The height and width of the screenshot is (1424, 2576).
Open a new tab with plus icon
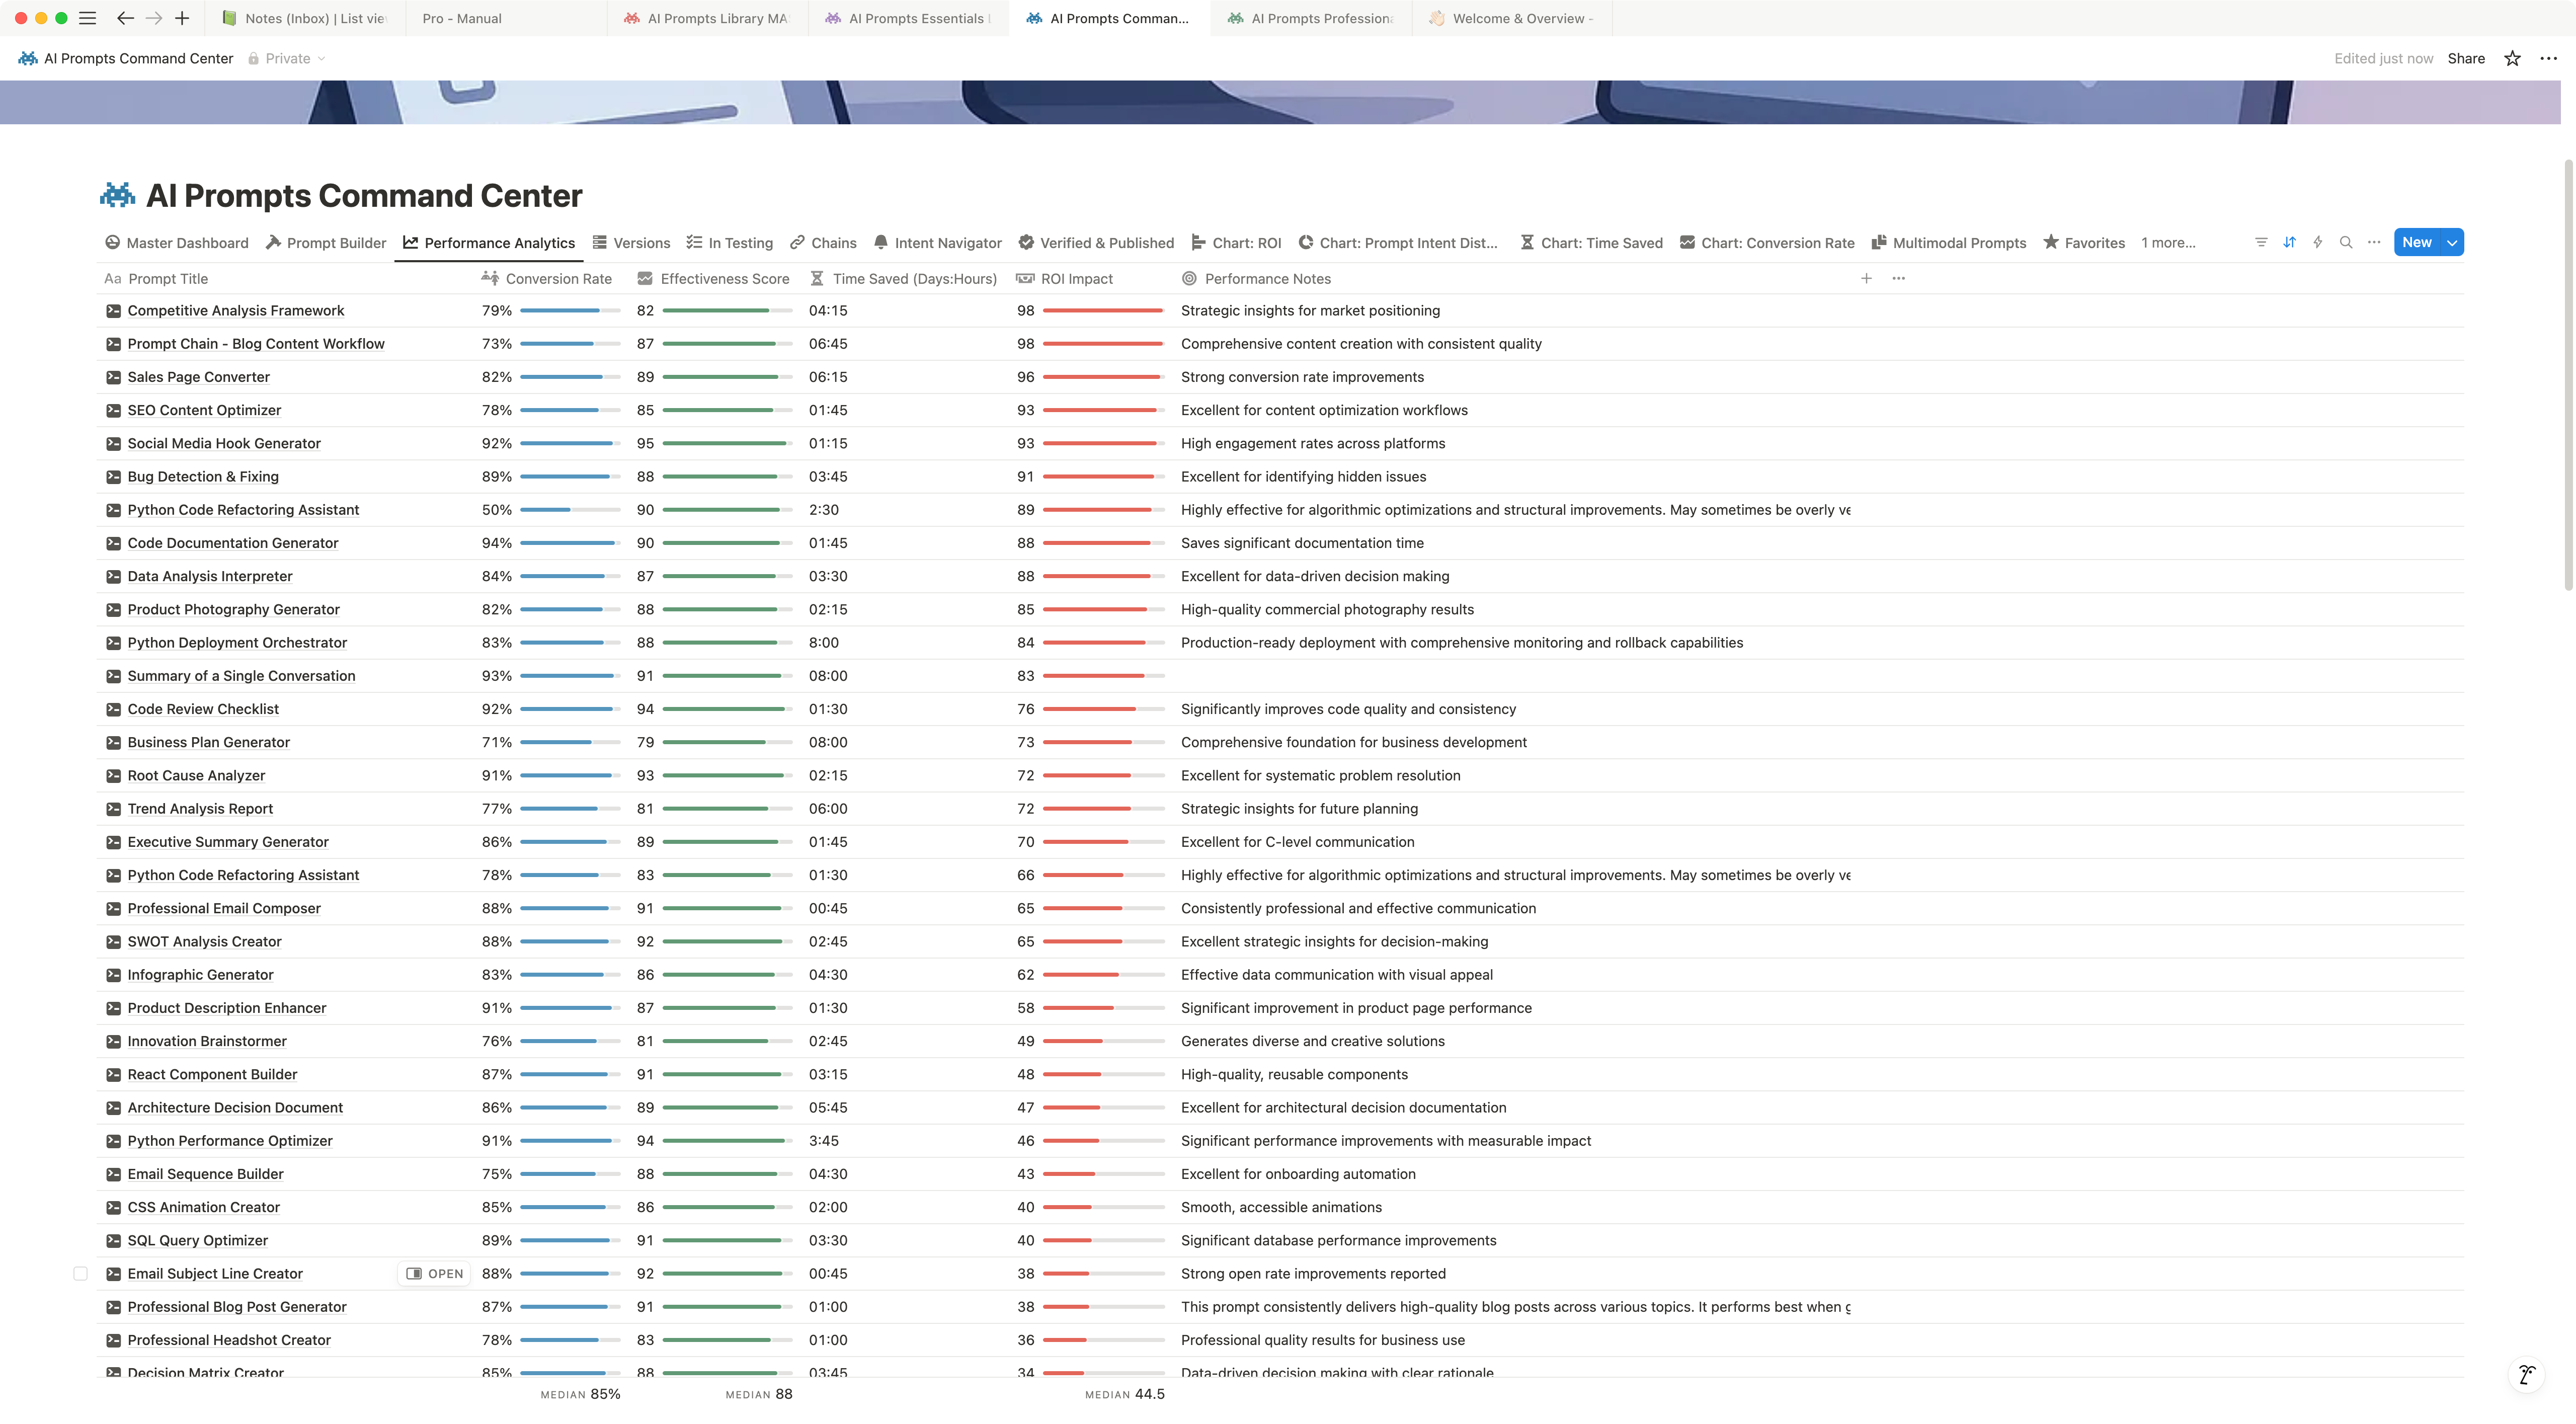pos(182,18)
